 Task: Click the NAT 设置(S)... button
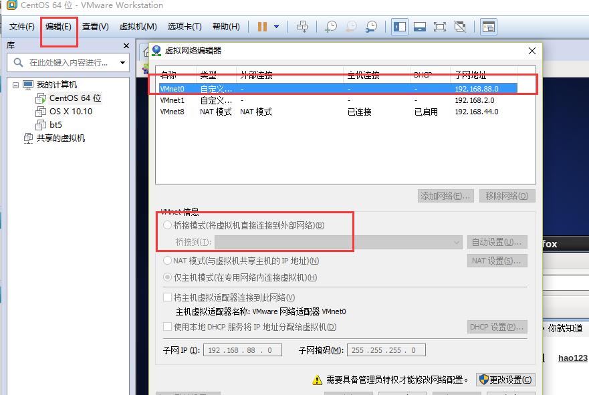tap(497, 261)
